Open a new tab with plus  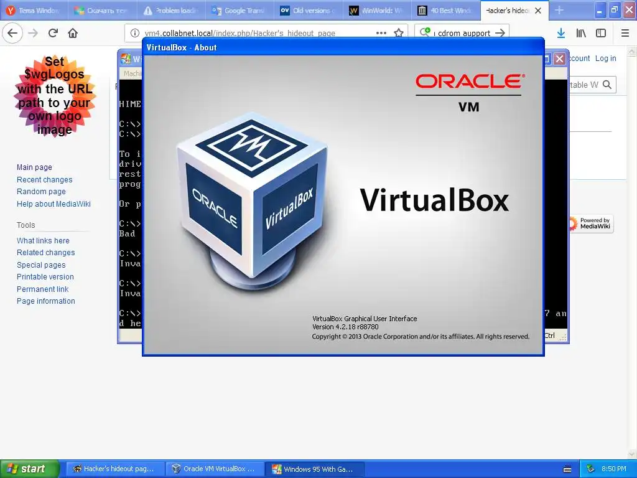click(559, 11)
